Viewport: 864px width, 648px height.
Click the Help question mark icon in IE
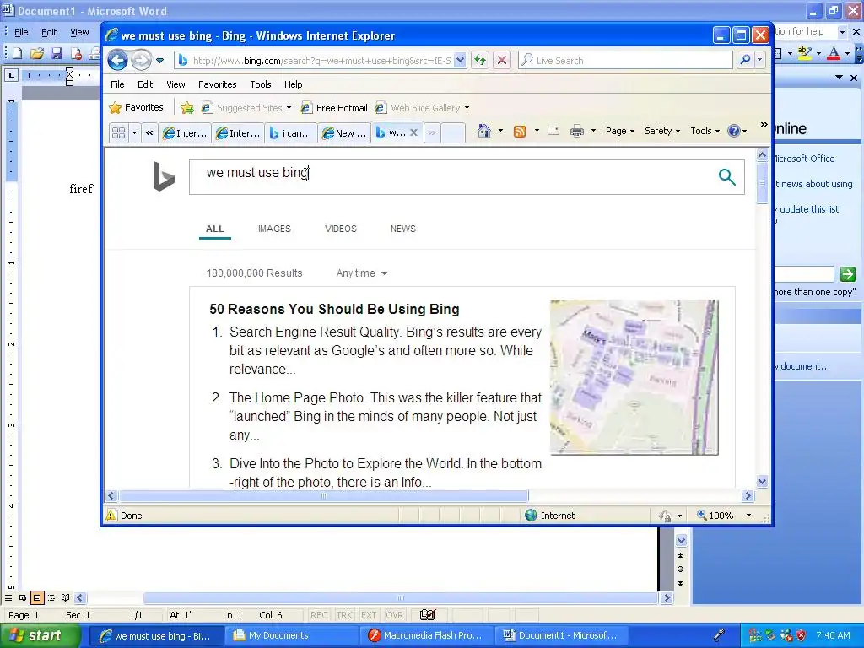pos(733,131)
